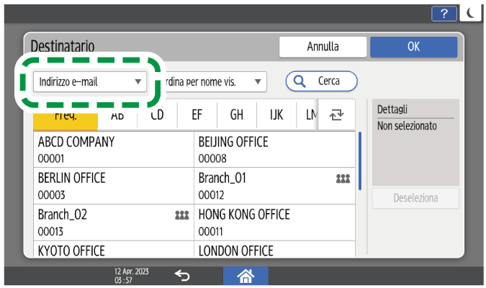This screenshot has width=486, height=288.
Task: Click the group icon beside Branch_02
Action: click(181, 215)
